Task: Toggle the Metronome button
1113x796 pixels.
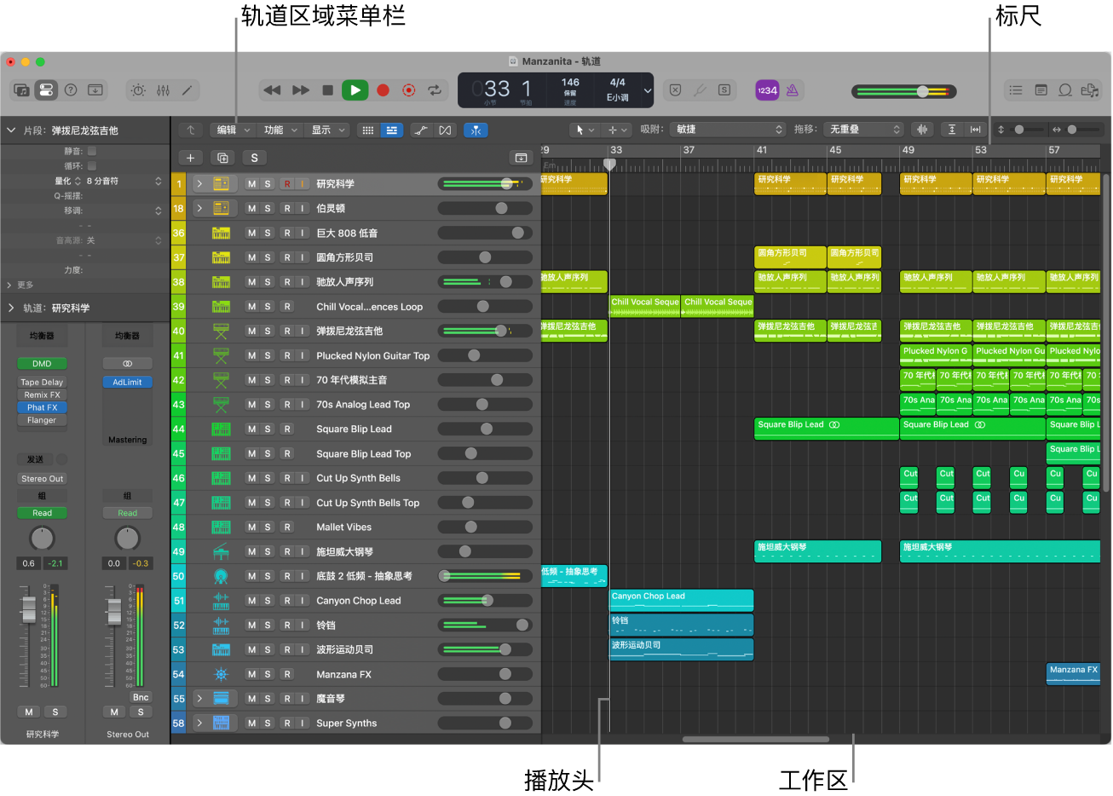Action: click(x=792, y=90)
